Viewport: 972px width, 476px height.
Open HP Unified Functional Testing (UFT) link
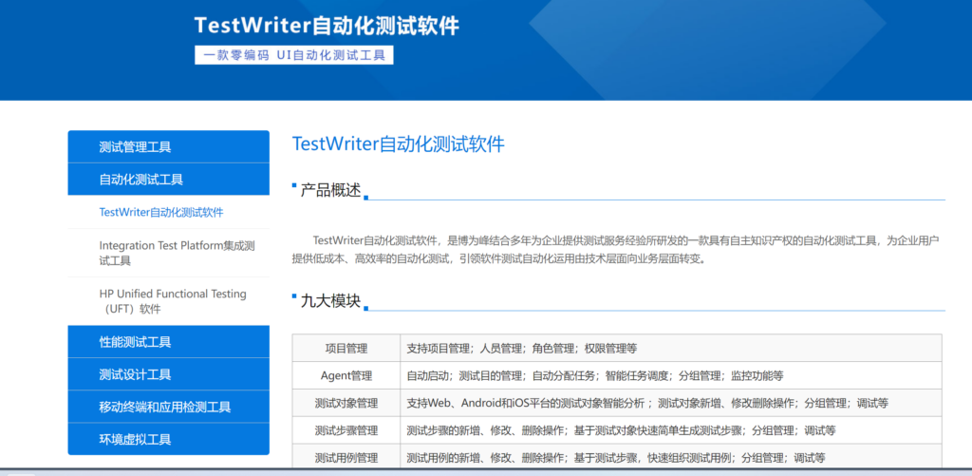[173, 301]
